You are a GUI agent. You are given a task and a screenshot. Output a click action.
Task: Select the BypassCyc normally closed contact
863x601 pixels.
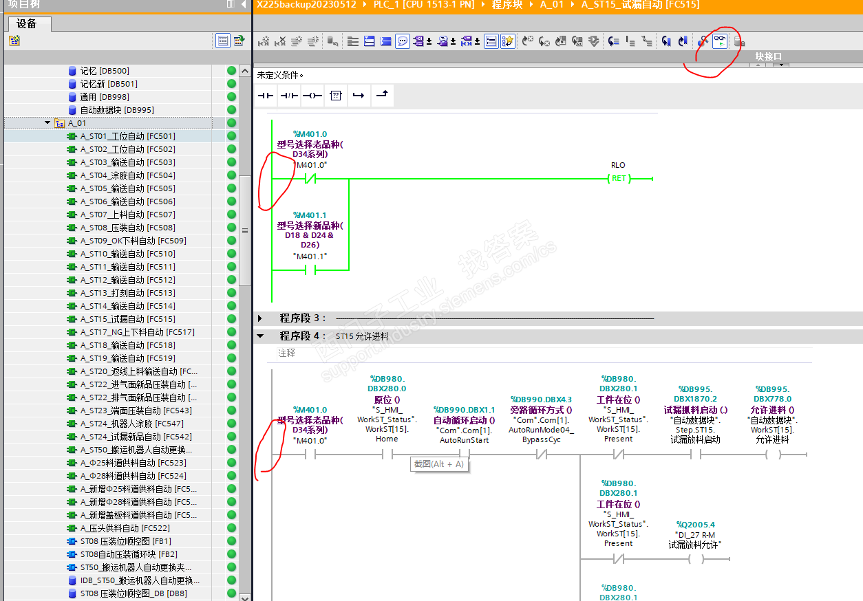[541, 454]
